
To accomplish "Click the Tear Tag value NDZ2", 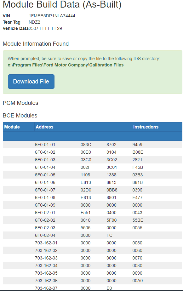I will click(x=34, y=22).
